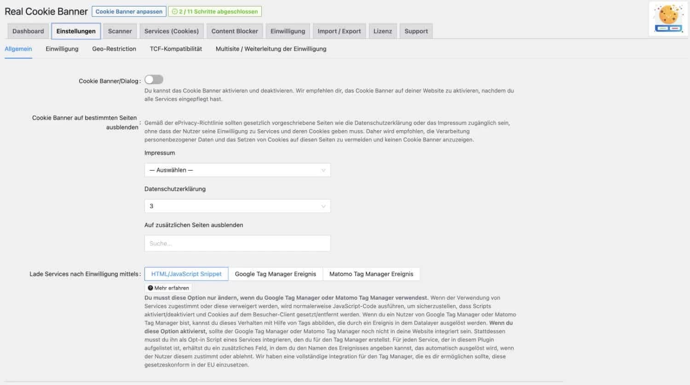
Task: Open the Scanner tab
Action: [120, 31]
